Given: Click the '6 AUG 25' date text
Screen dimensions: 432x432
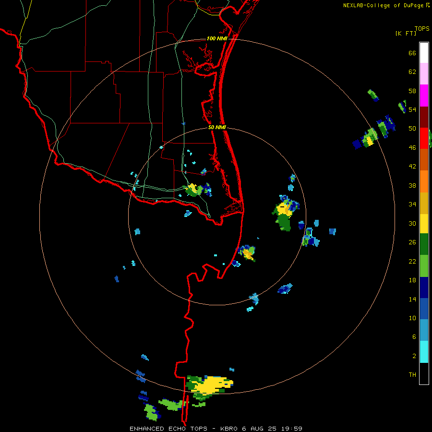Looking at the screenshot, I should 259,429.
